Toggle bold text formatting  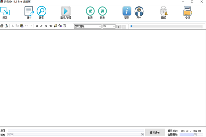(x=37, y=26)
